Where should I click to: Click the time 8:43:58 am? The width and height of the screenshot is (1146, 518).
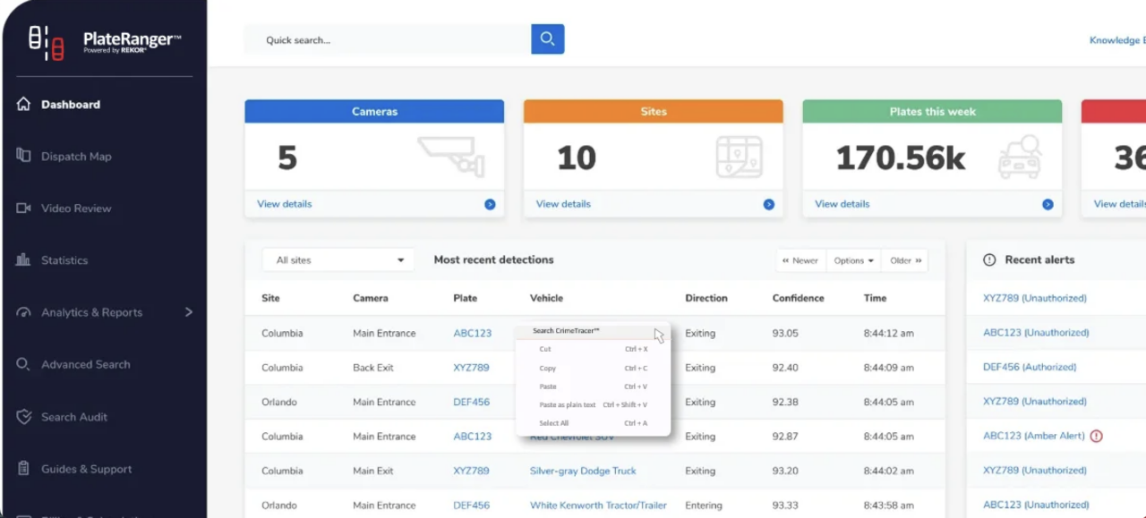(x=889, y=505)
